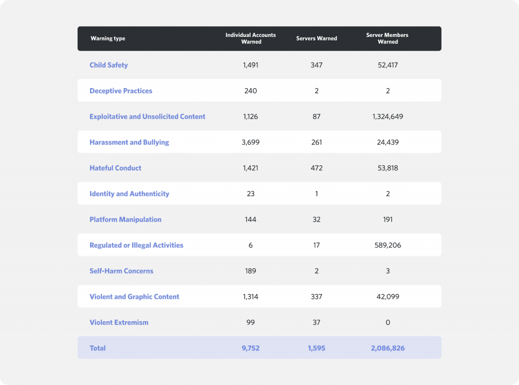Select the Deceptive Practices link
Viewport: 519px width, 385px height.
pos(121,91)
